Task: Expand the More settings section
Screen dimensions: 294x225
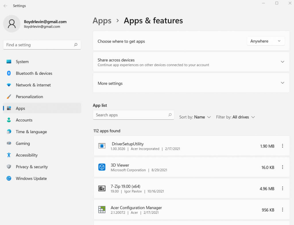Action: (x=282, y=83)
